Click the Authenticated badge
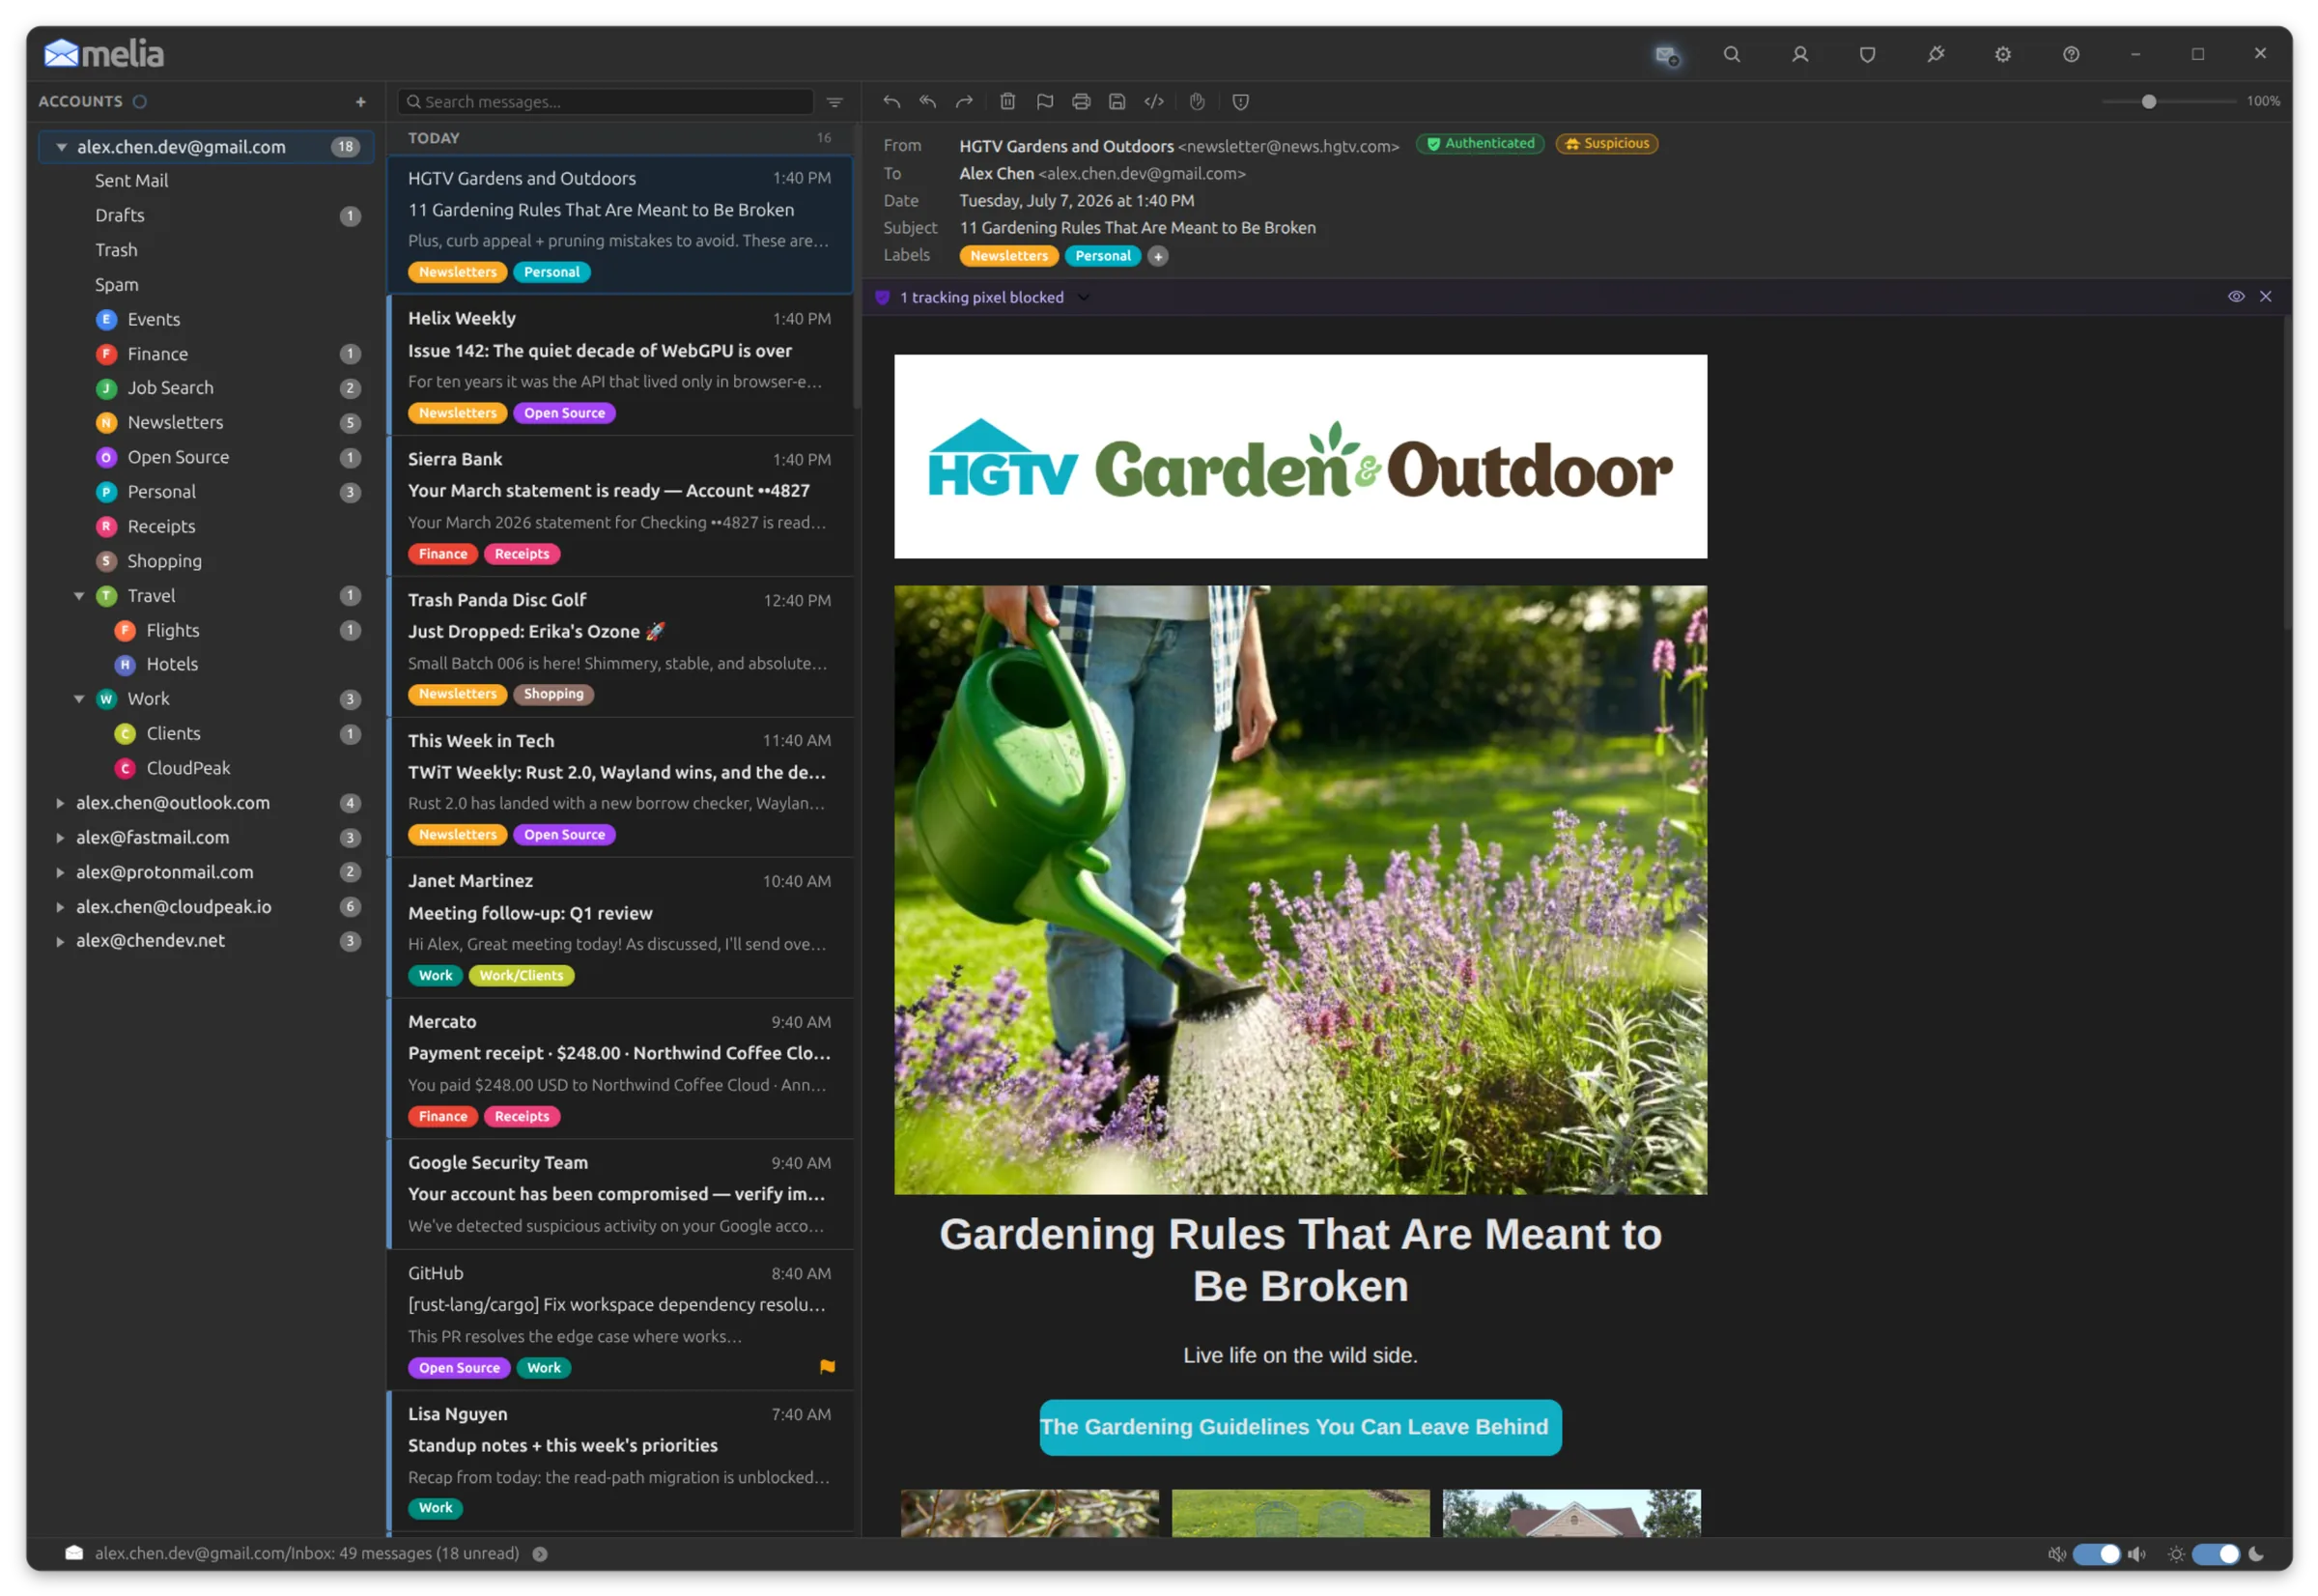2318x1596 pixels. click(x=1480, y=144)
